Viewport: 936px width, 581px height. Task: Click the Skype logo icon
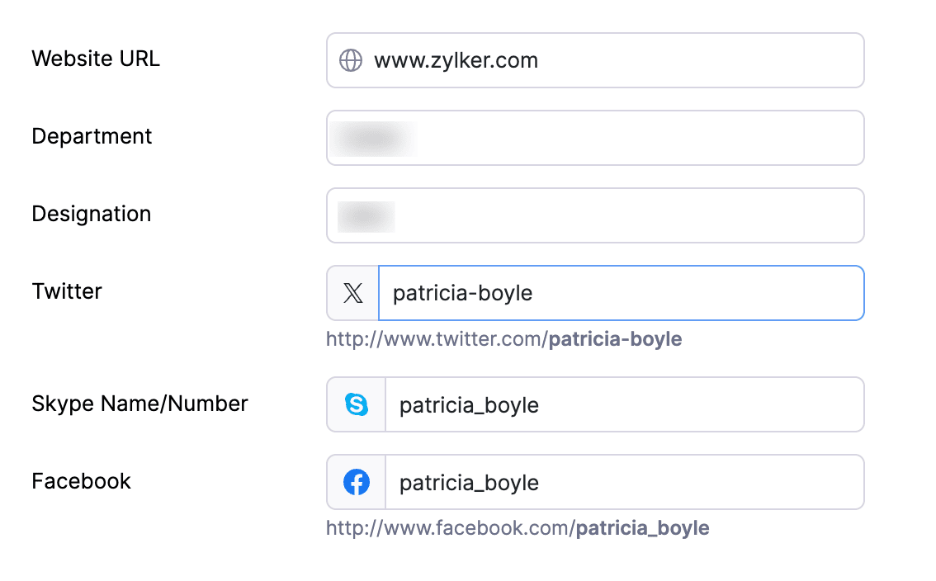tap(357, 404)
